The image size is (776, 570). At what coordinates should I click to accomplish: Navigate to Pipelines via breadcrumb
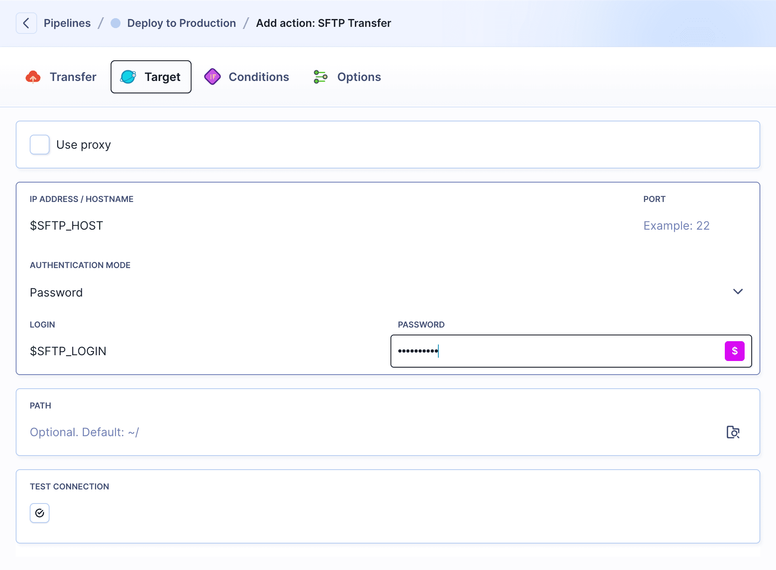tap(67, 23)
